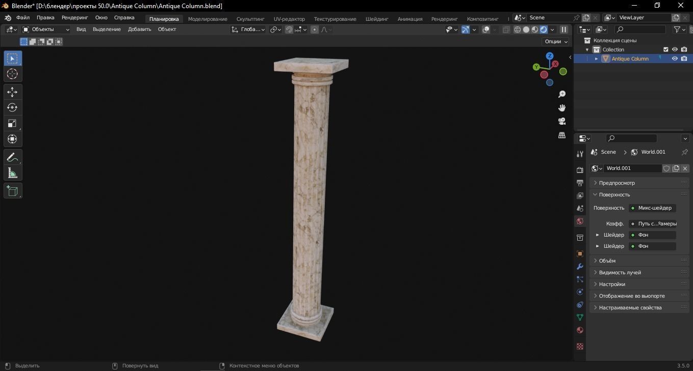Open the Object Constraints properties tab
693x371 pixels.
pos(580,305)
